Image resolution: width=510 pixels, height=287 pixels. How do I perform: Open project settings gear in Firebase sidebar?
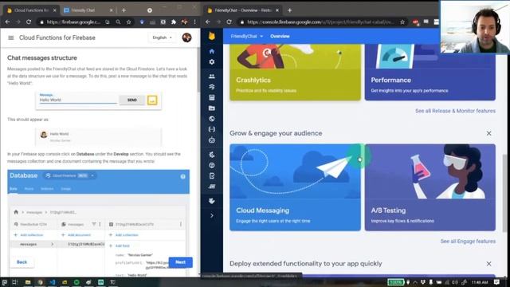coord(212,62)
